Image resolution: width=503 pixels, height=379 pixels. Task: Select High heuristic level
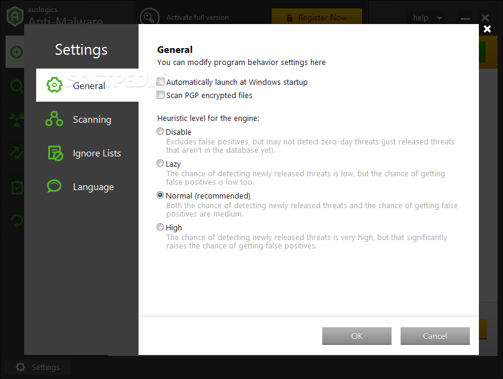click(160, 227)
